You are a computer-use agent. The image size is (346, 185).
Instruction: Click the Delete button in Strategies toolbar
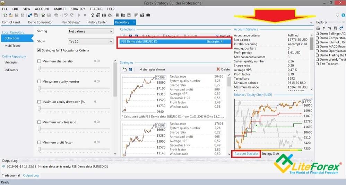pyautogui.click(x=223, y=69)
